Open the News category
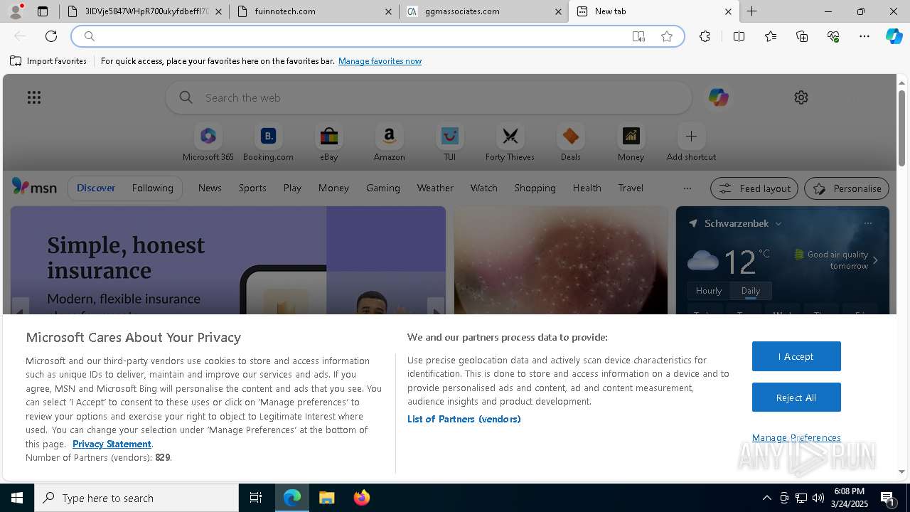The width and height of the screenshot is (910, 512). [x=210, y=188]
